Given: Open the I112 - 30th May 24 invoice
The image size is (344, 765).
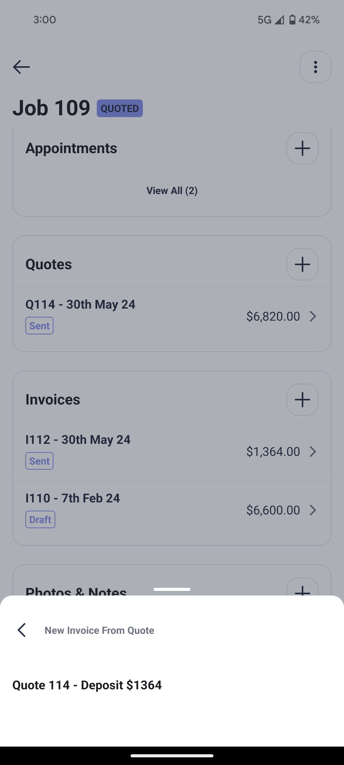Looking at the screenshot, I should click(78, 440).
